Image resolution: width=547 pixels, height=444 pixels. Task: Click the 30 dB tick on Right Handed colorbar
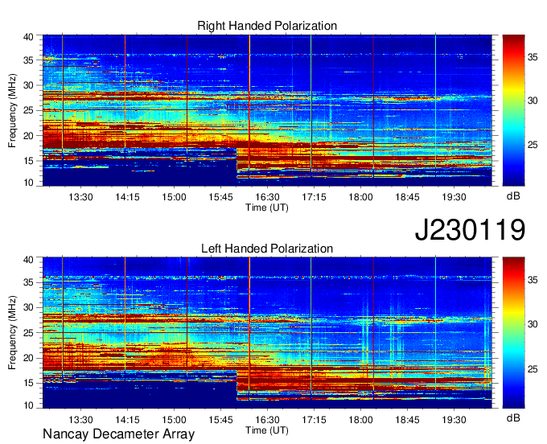click(x=533, y=101)
